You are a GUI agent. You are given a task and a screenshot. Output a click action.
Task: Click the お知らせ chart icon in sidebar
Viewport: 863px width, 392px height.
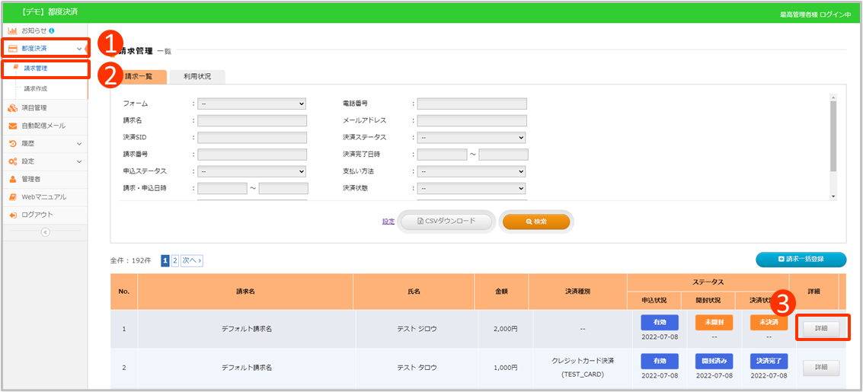tap(13, 30)
